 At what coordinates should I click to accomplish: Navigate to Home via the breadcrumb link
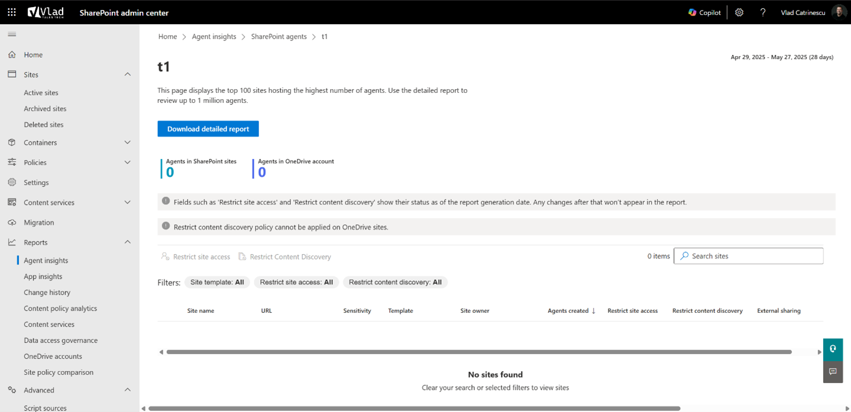pyautogui.click(x=167, y=36)
